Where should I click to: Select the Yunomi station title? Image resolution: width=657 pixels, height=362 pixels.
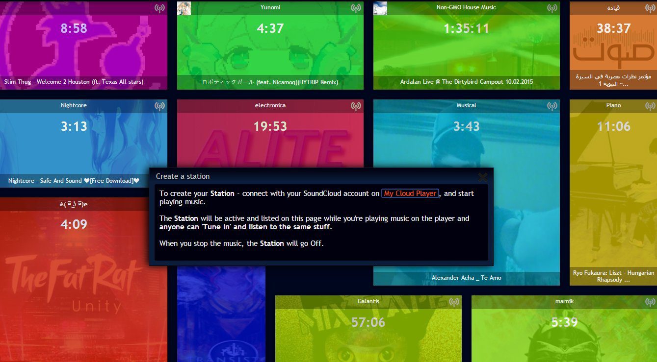pos(270,7)
